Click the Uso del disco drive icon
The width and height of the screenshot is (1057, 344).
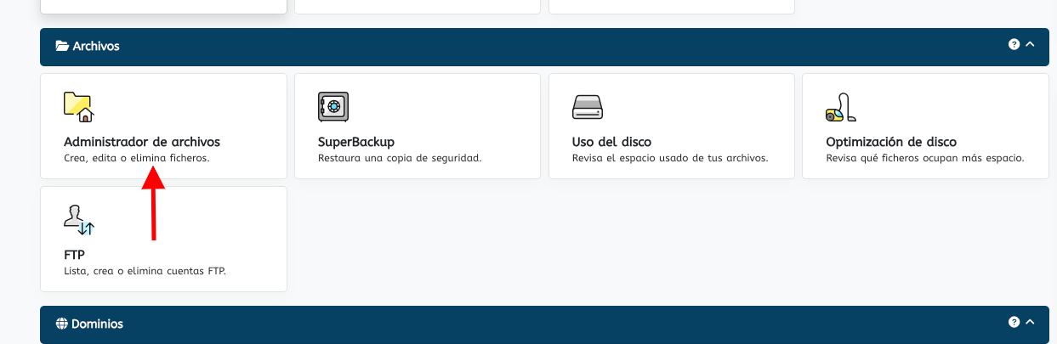(588, 107)
